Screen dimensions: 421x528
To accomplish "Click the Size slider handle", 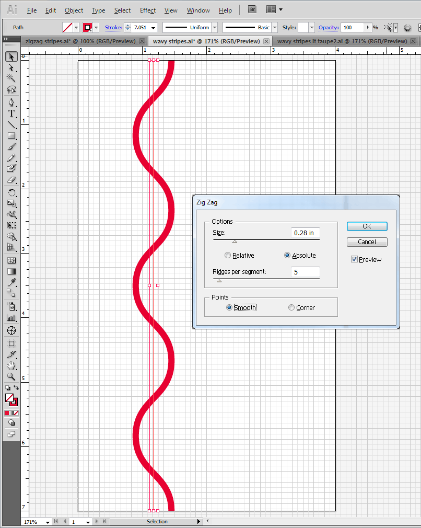I will click(235, 242).
